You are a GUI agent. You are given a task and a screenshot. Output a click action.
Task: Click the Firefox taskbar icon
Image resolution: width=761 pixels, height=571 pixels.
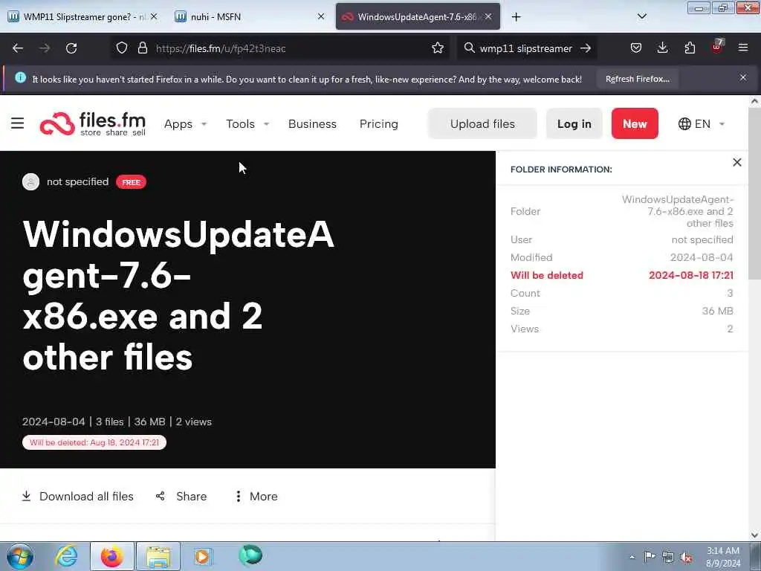coord(111,556)
